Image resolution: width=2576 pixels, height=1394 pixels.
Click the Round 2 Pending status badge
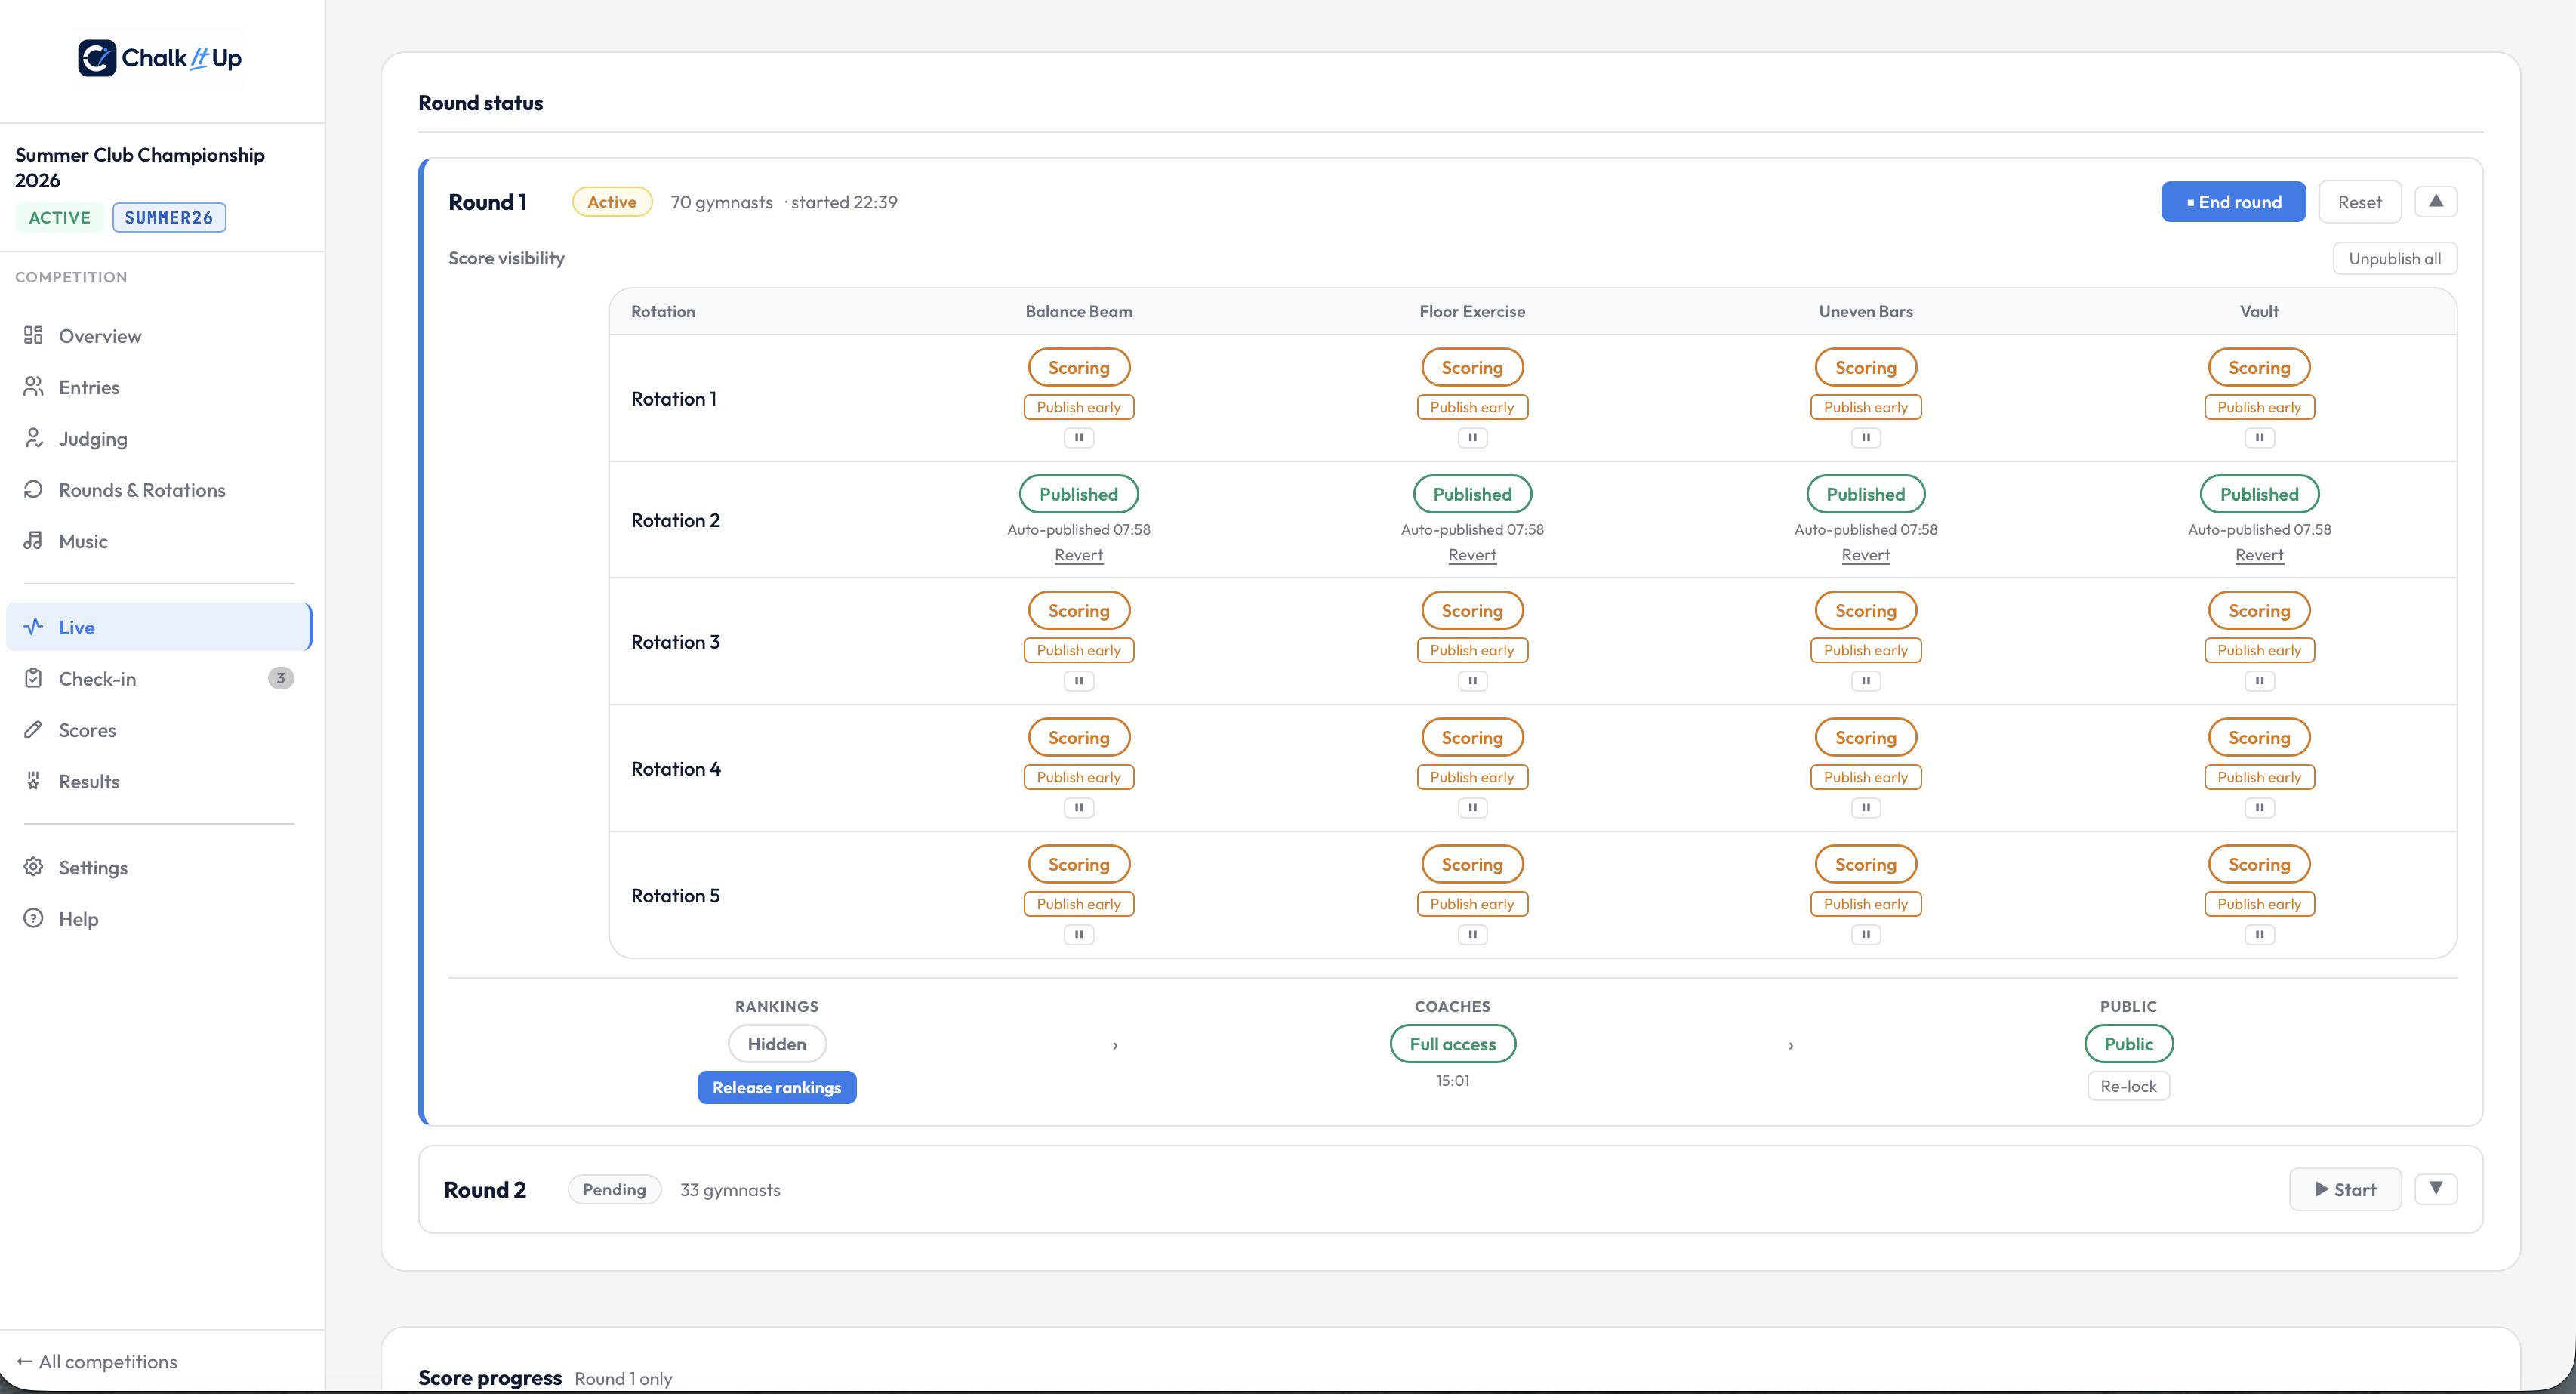[614, 1189]
